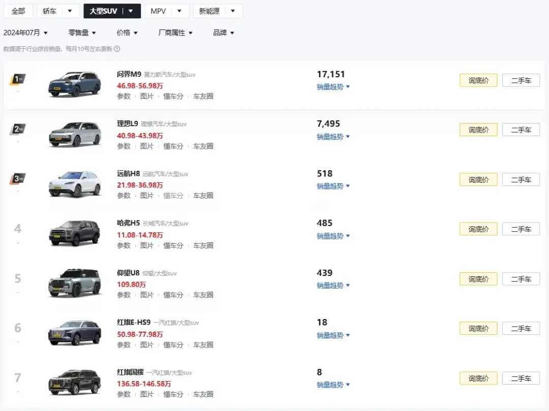
Task: Open the 厂商属性 filter dropdown
Action: coord(175,33)
